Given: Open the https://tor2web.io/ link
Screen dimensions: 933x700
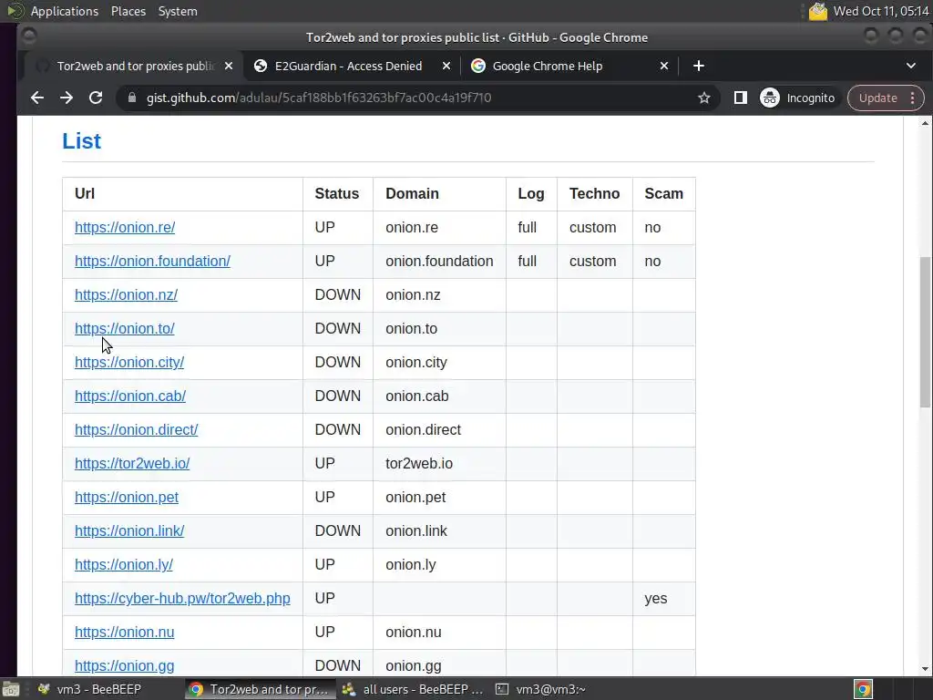Looking at the screenshot, I should (x=132, y=464).
